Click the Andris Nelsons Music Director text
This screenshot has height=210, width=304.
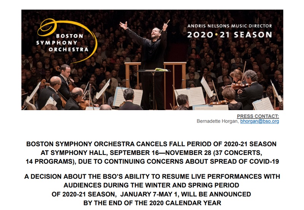pos(230,26)
